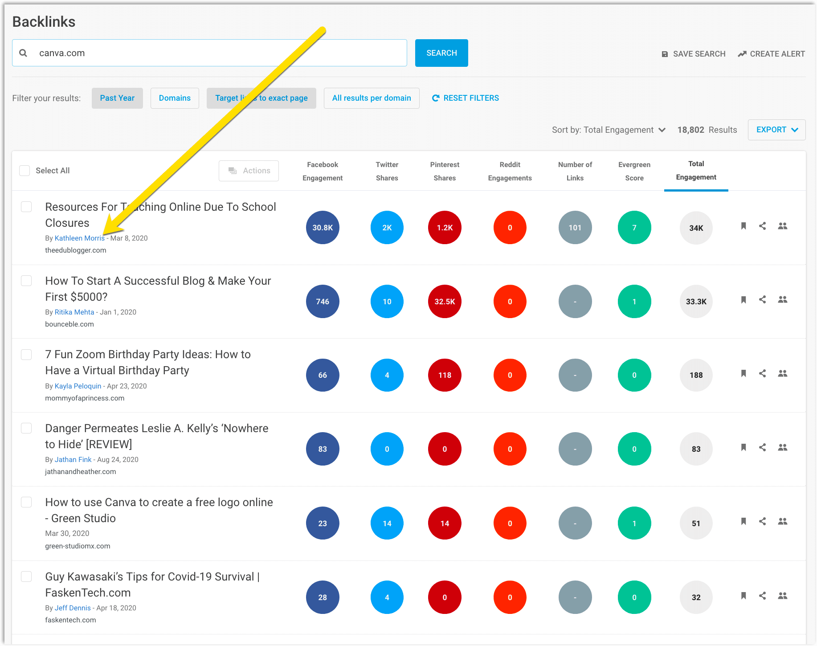Sort by Total Engagement column header
Image resolution: width=817 pixels, height=646 pixels.
click(x=696, y=171)
